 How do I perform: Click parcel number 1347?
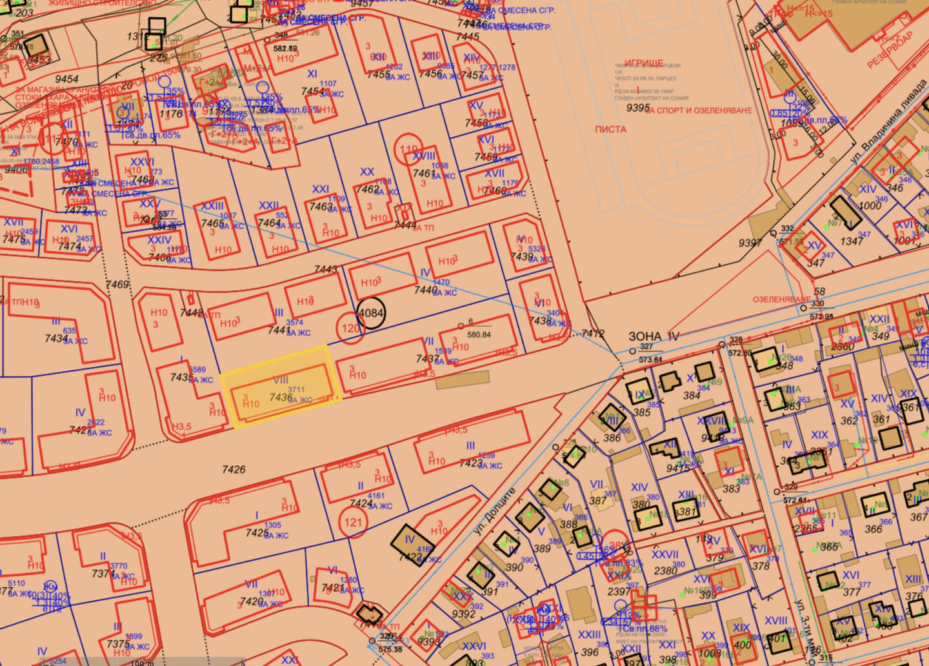852,241
